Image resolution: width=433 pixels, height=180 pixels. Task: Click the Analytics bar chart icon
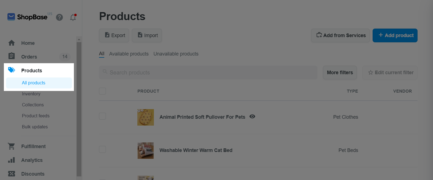[12, 160]
